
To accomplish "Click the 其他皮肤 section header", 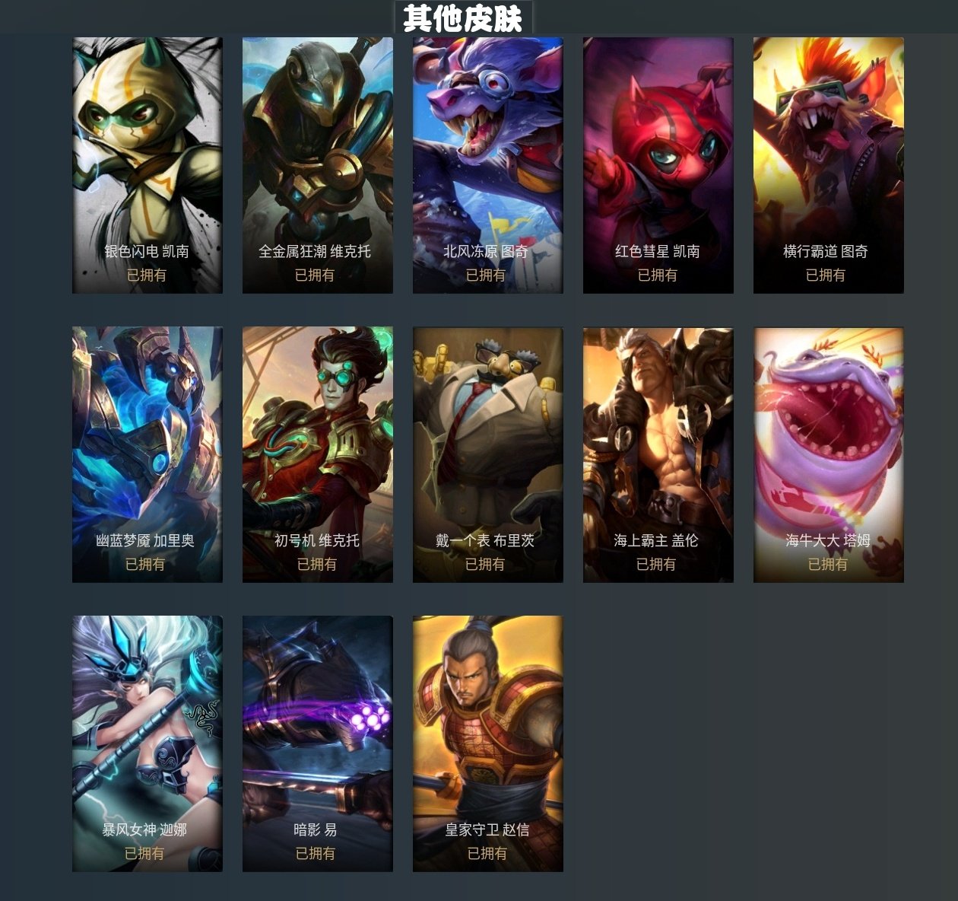I will coord(463,18).
